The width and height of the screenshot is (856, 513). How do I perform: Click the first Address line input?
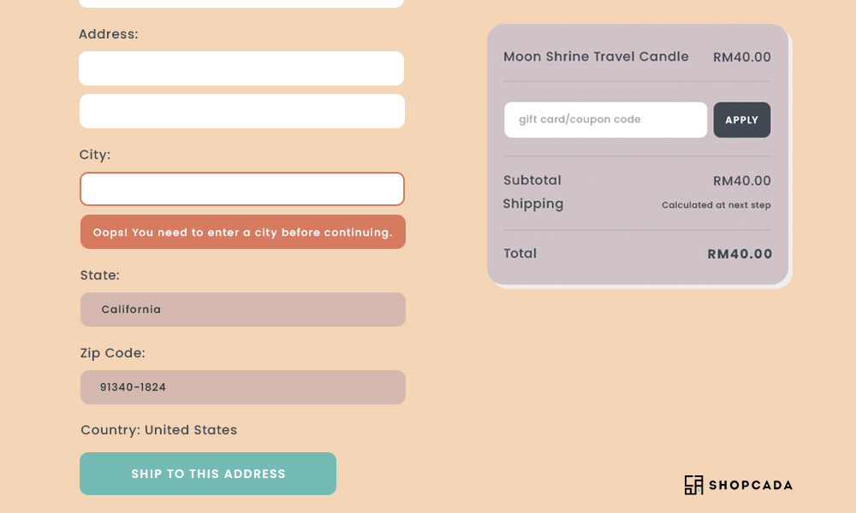click(241, 68)
